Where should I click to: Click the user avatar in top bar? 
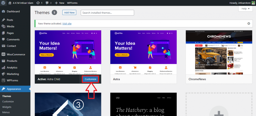coord(253,3)
